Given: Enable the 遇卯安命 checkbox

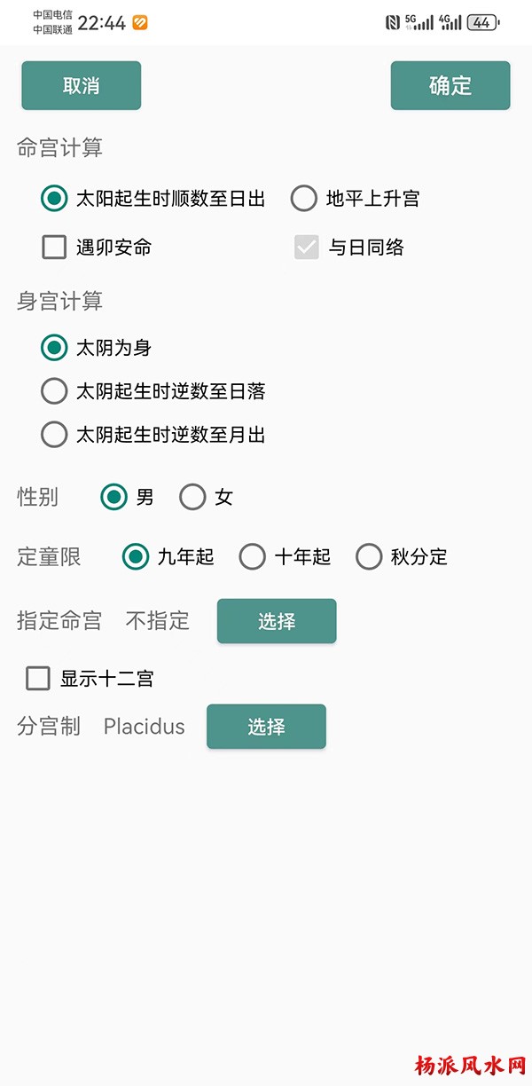Looking at the screenshot, I should (x=55, y=247).
